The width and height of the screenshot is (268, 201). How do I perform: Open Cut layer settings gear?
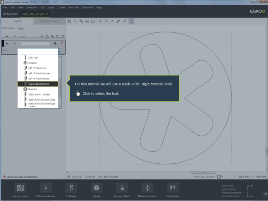55,44
